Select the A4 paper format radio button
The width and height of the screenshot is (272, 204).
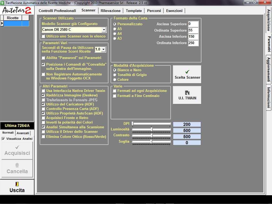[x=115, y=34]
